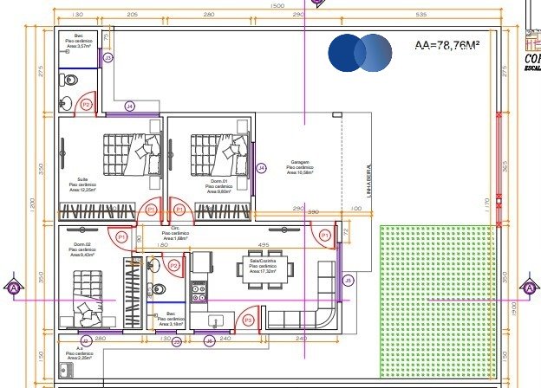This screenshot has width=541, height=388.
Task: Click the P2 door tag in top Bwc
Action: [x=86, y=105]
